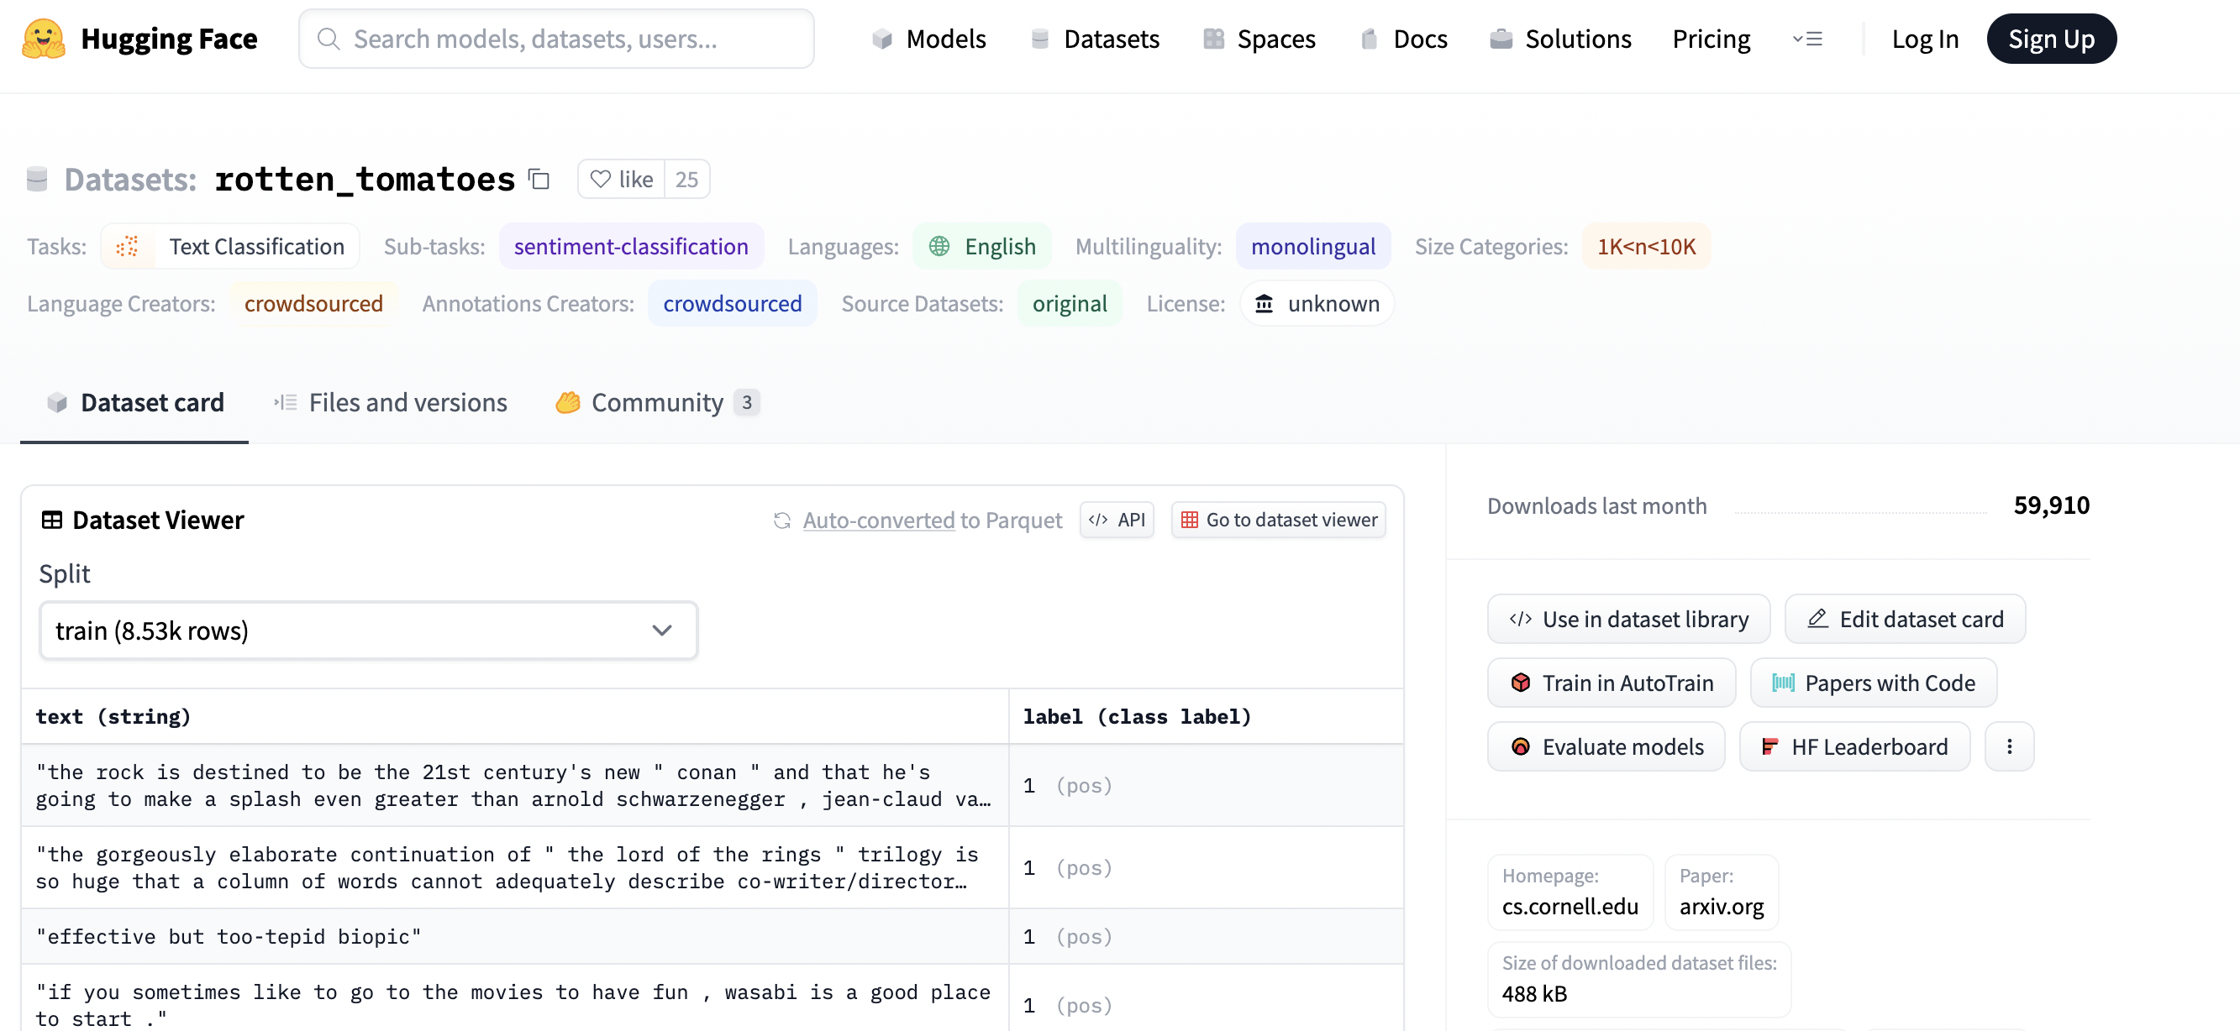2240x1031 pixels.
Task: Click the label (class label) column header
Action: pos(1206,716)
